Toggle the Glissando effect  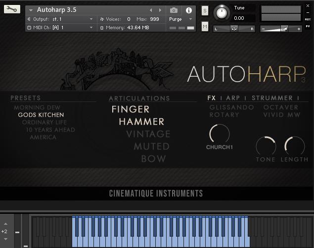tap(232, 107)
